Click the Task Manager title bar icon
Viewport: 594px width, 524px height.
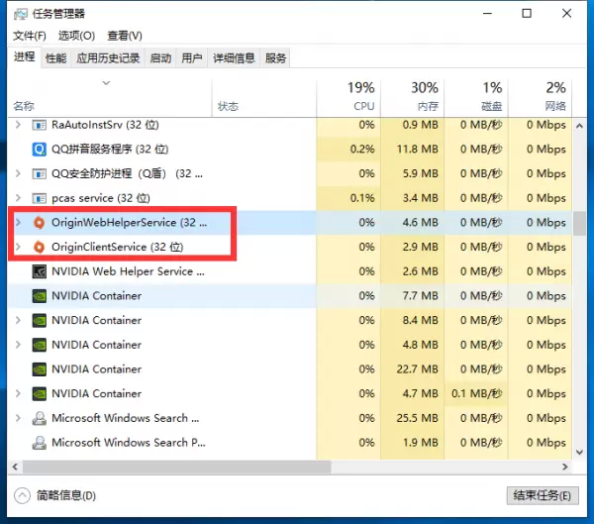pyautogui.click(x=21, y=14)
